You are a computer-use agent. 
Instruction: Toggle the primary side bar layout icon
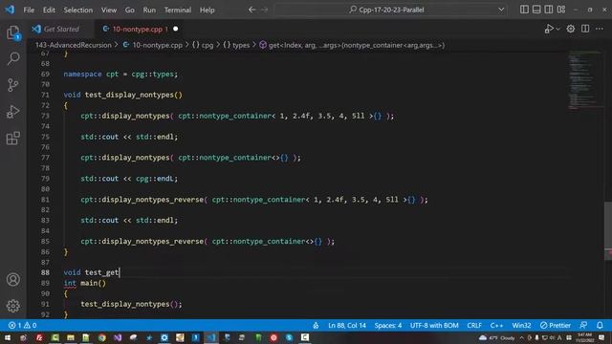(x=524, y=10)
